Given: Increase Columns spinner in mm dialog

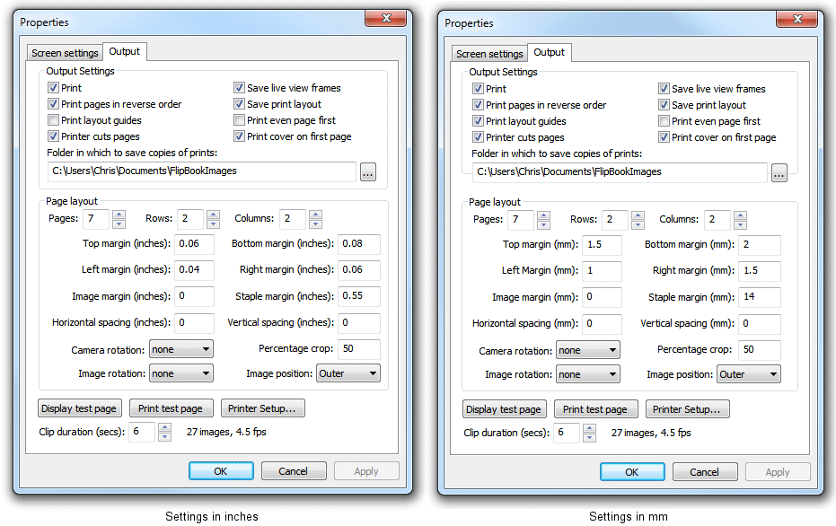Looking at the screenshot, I should click(740, 215).
